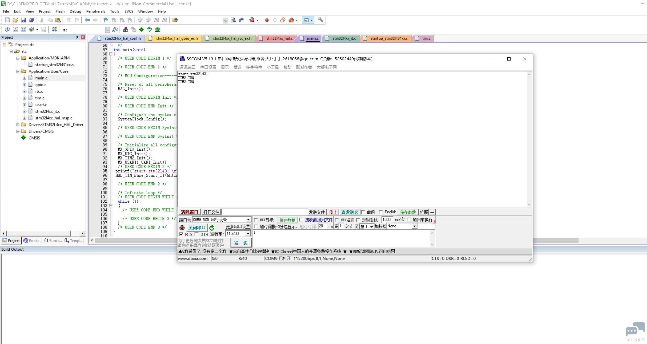
Task: Click the Save All icon
Action: coord(31,20)
